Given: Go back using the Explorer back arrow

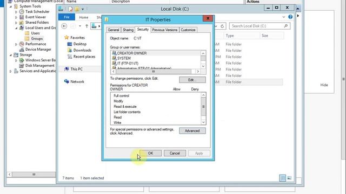Looking at the screenshot, I should click(64, 26).
